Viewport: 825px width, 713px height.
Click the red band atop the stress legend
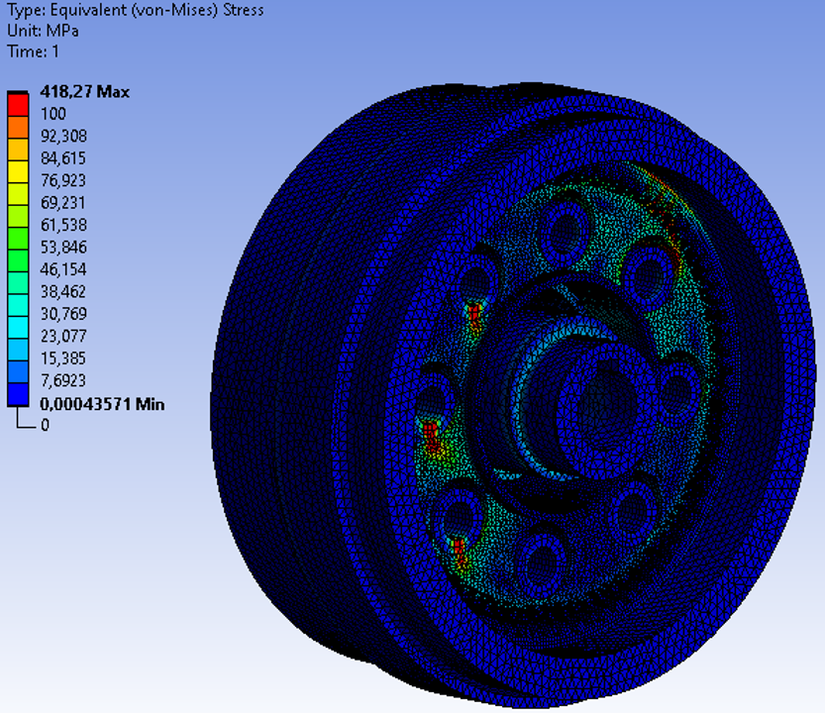[18, 103]
